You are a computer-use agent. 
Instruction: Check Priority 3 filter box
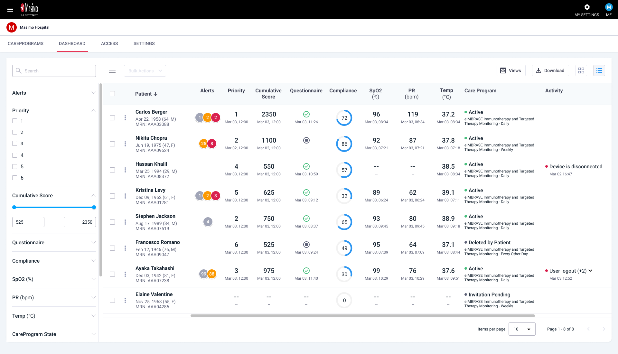pos(15,144)
